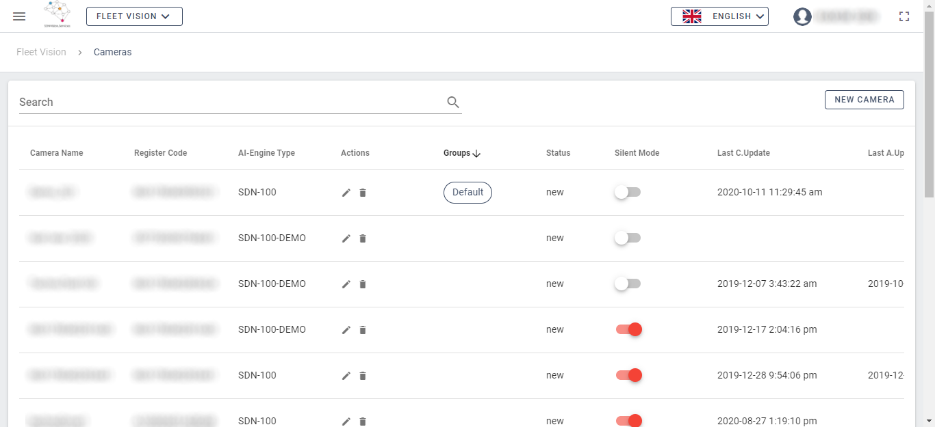Click the 2020-08-27 1:19:10 pm timestamp
The width and height of the screenshot is (935, 427).
coord(767,421)
